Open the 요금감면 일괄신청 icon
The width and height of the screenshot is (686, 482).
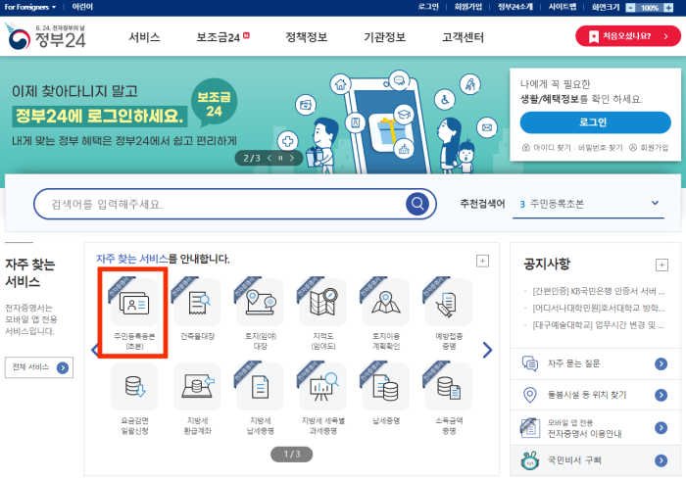click(134, 387)
